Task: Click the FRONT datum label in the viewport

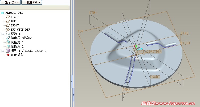Action: [155, 77]
